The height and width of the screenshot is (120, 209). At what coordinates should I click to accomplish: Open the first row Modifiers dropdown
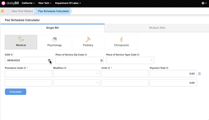pos(77,74)
